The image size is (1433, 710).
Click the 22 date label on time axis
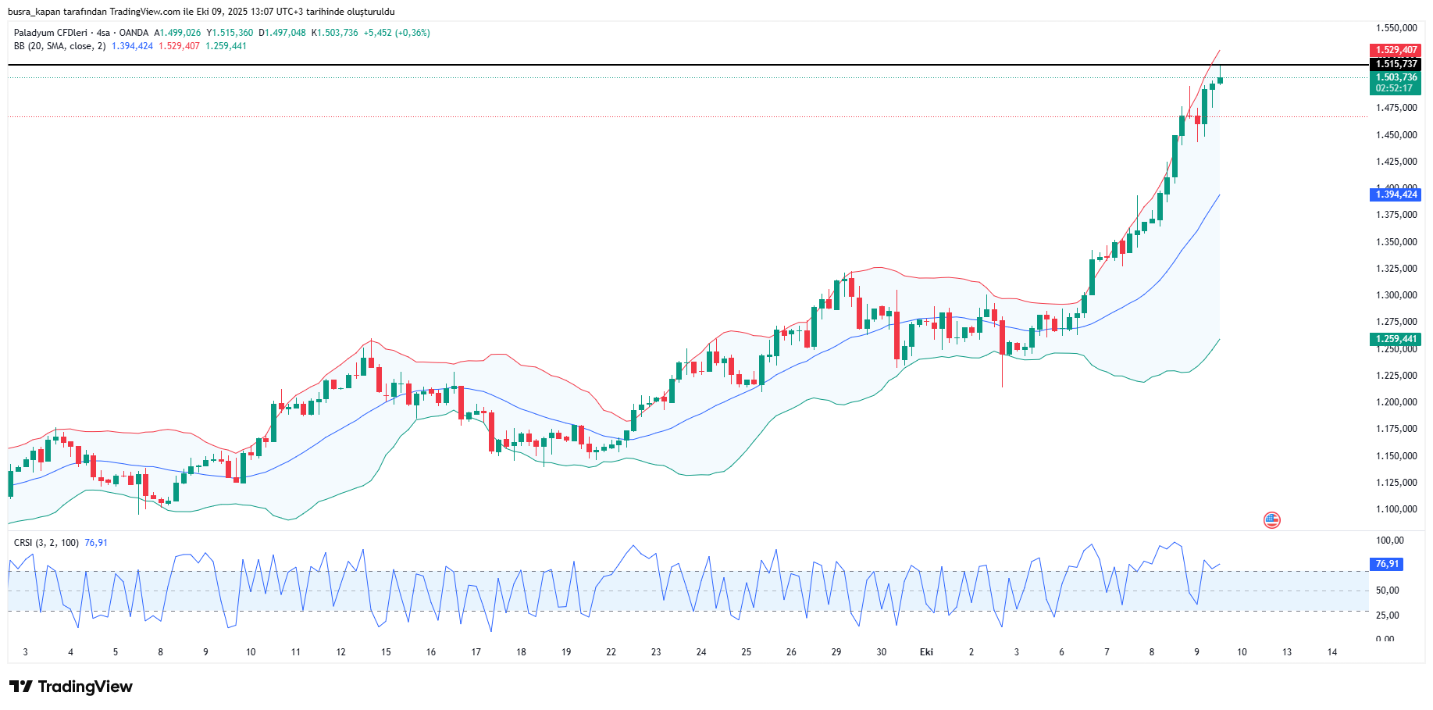tap(611, 652)
